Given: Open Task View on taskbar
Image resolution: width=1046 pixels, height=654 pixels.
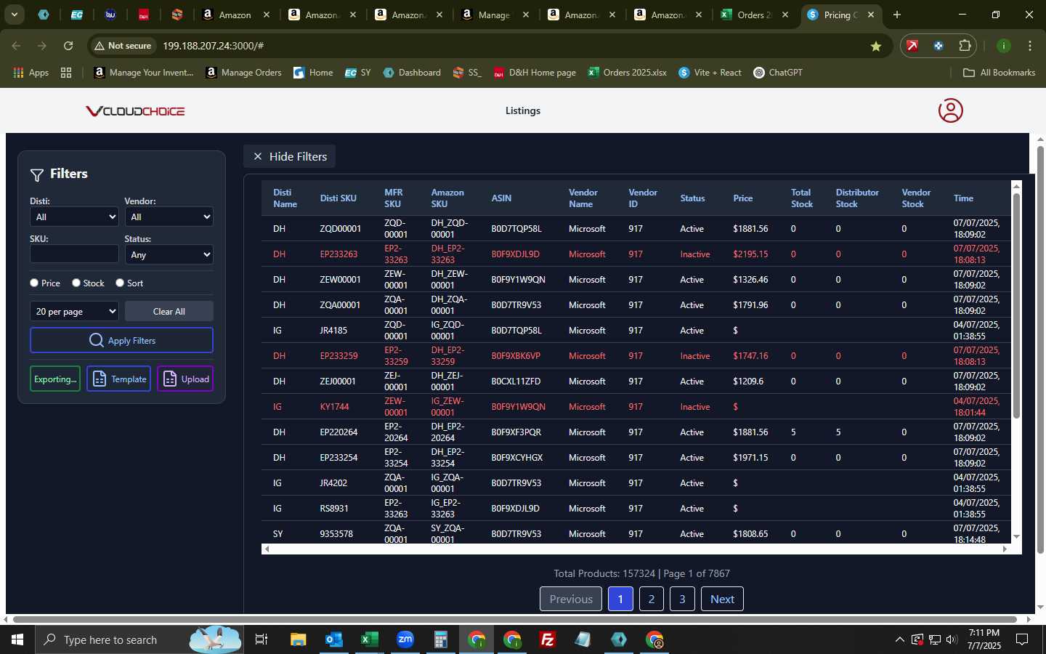Looking at the screenshot, I should [261, 639].
